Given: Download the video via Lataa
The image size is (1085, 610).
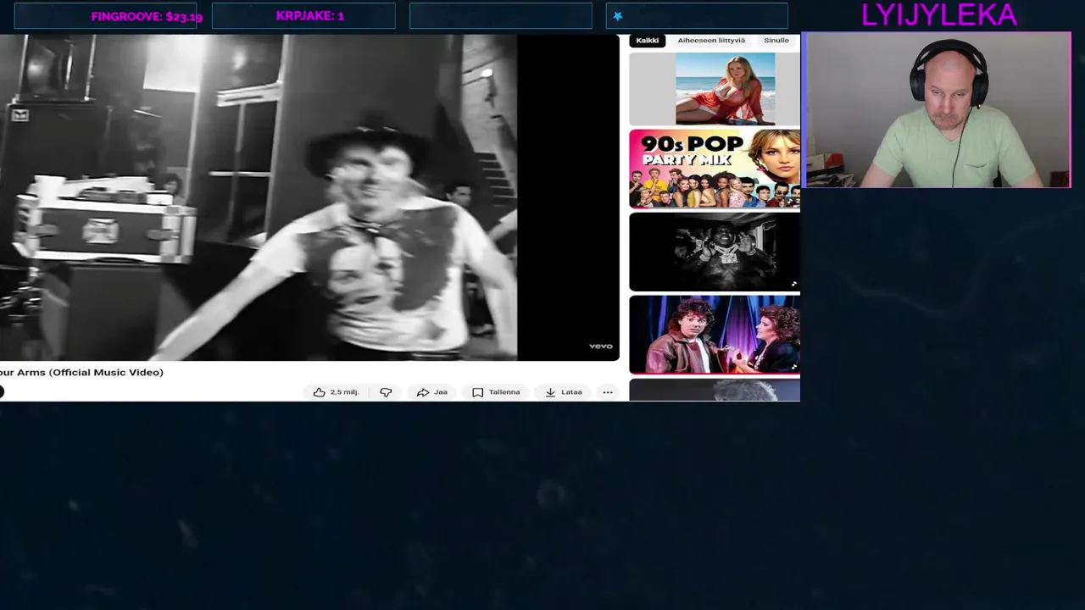Looking at the screenshot, I should pyautogui.click(x=564, y=392).
